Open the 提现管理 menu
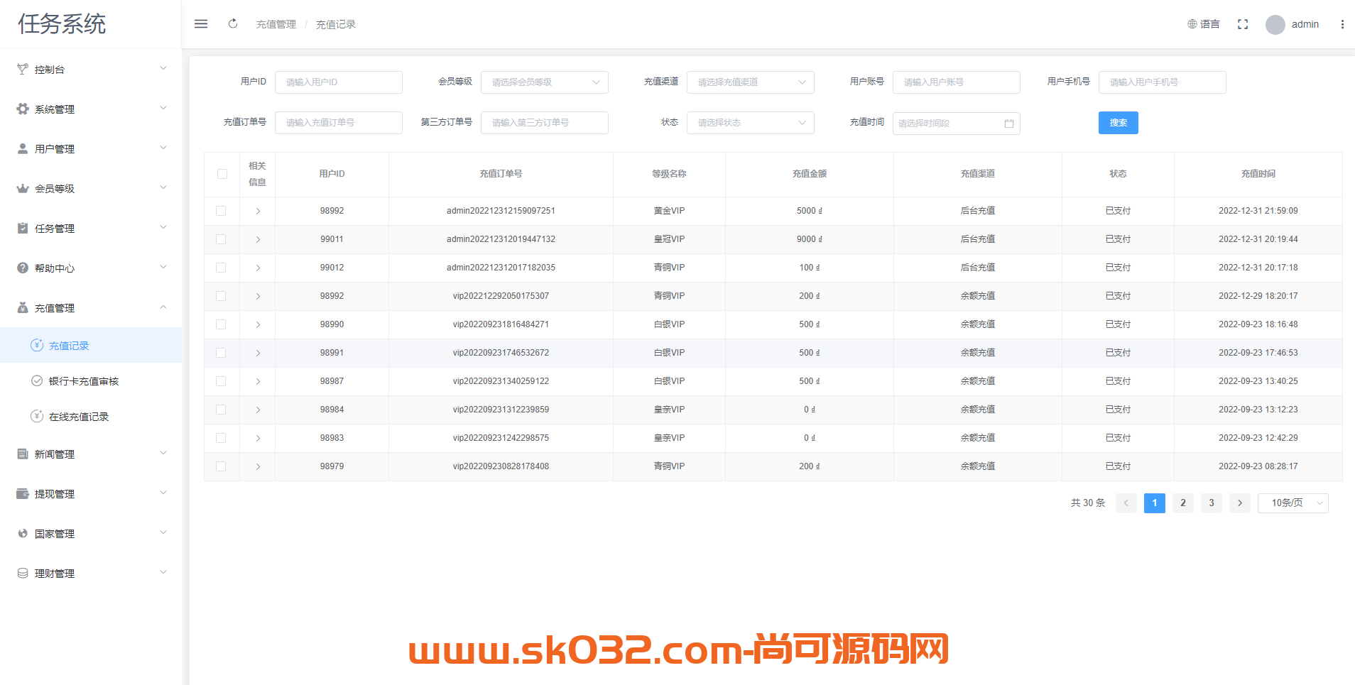Viewport: 1355px width, 685px height. click(x=91, y=494)
